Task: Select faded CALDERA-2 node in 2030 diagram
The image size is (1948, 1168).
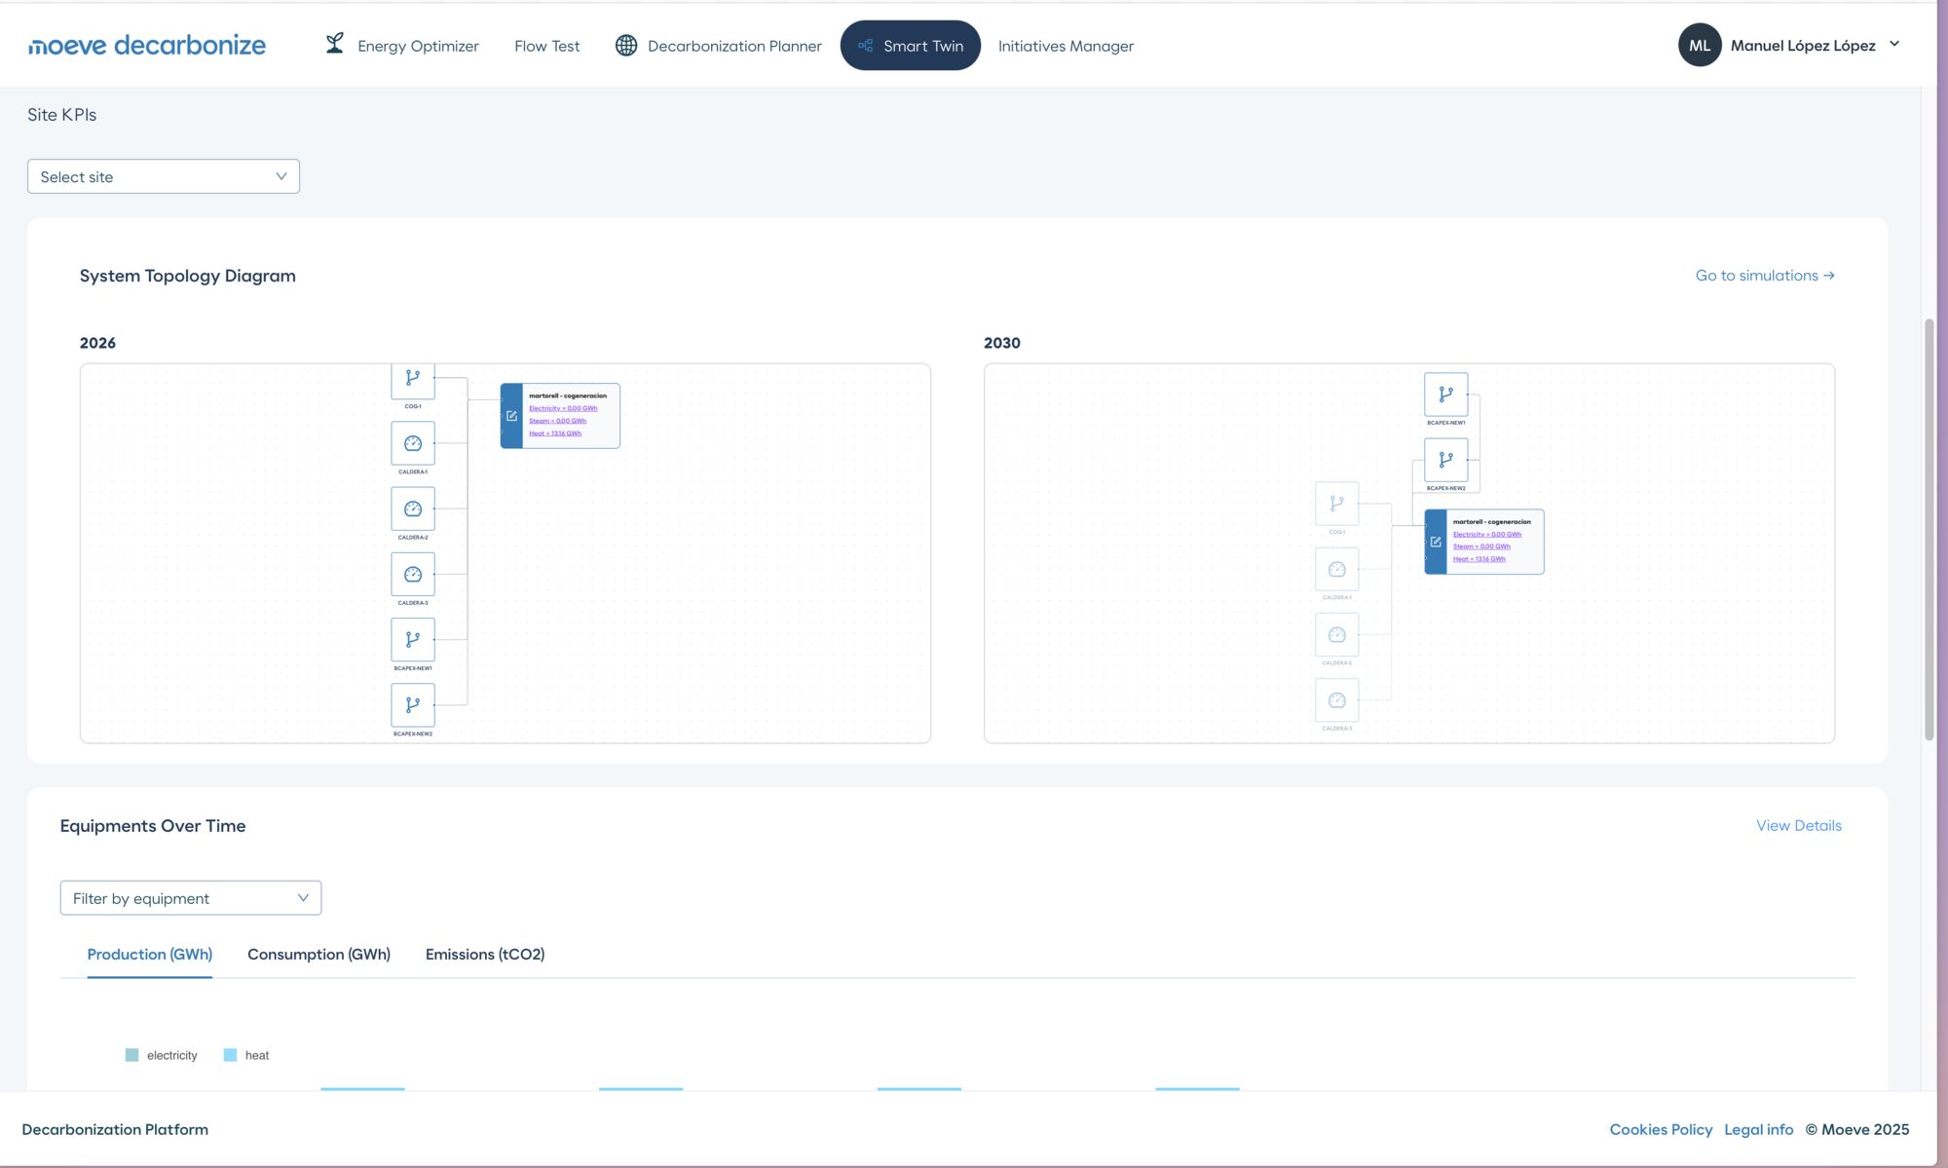Action: coord(1336,634)
